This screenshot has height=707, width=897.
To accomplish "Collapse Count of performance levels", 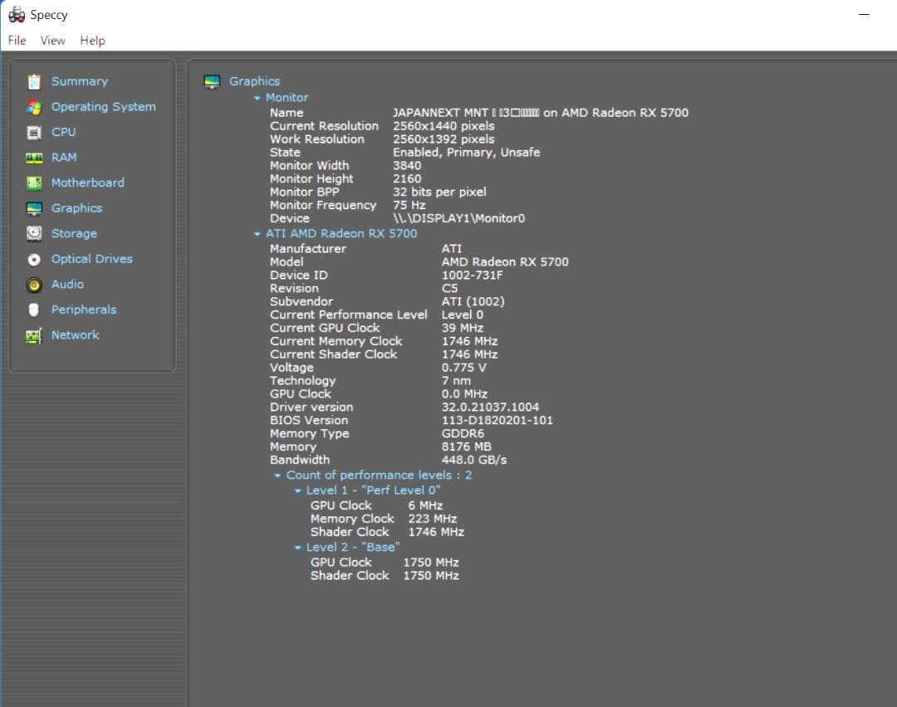I will [x=277, y=475].
